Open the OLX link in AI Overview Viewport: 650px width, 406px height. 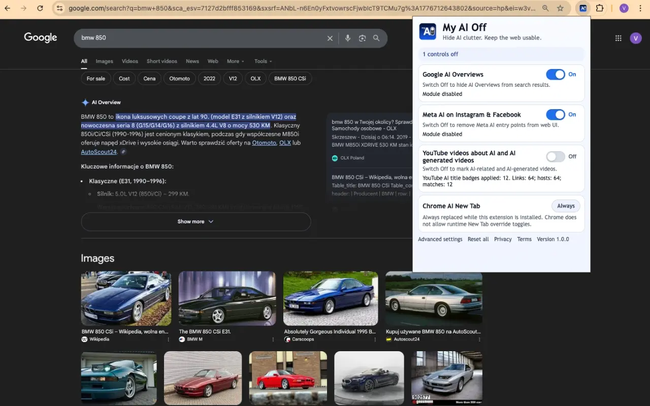coord(285,143)
